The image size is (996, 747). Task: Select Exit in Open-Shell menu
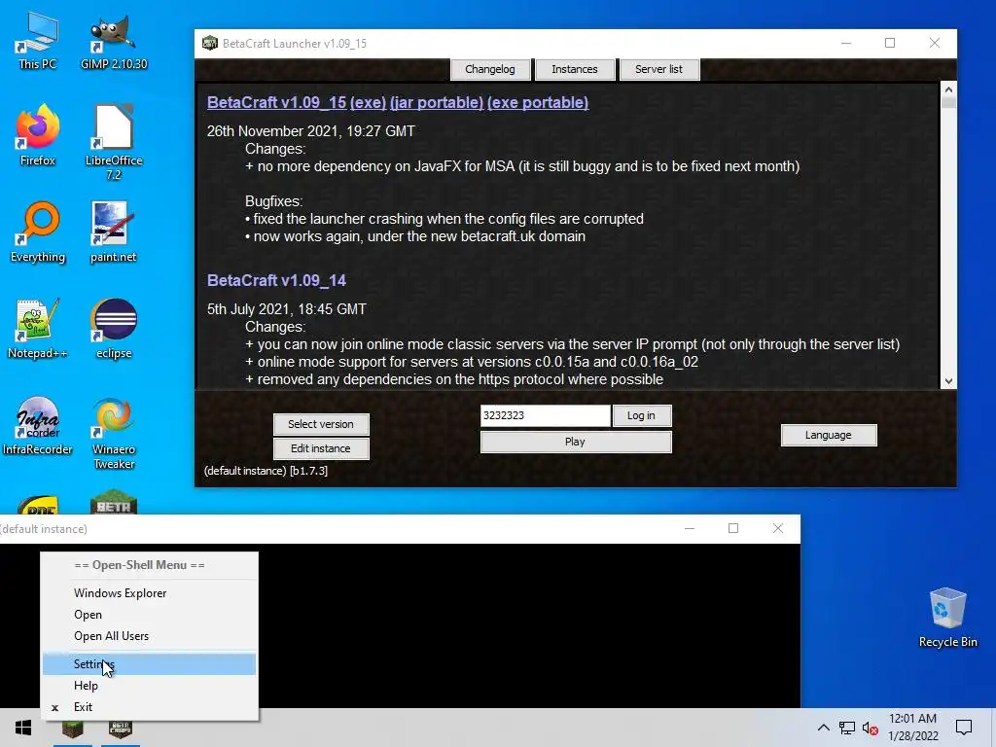click(150, 707)
